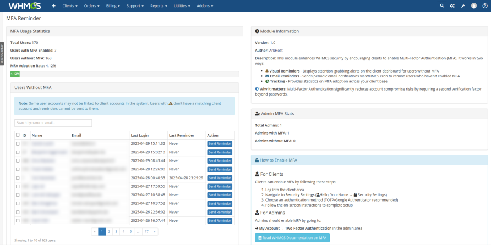Image resolution: width=491 pixels, height=245 pixels.
Task: Click the envelope icon by Email Reminders
Action: point(267,76)
